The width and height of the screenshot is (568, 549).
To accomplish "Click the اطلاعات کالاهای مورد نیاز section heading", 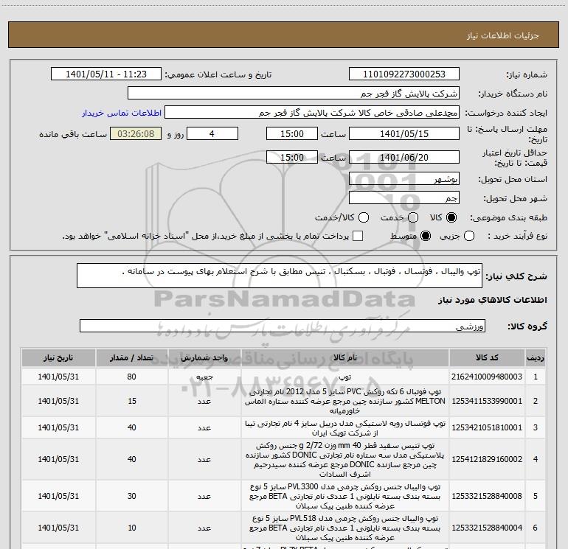I will pyautogui.click(x=493, y=300).
